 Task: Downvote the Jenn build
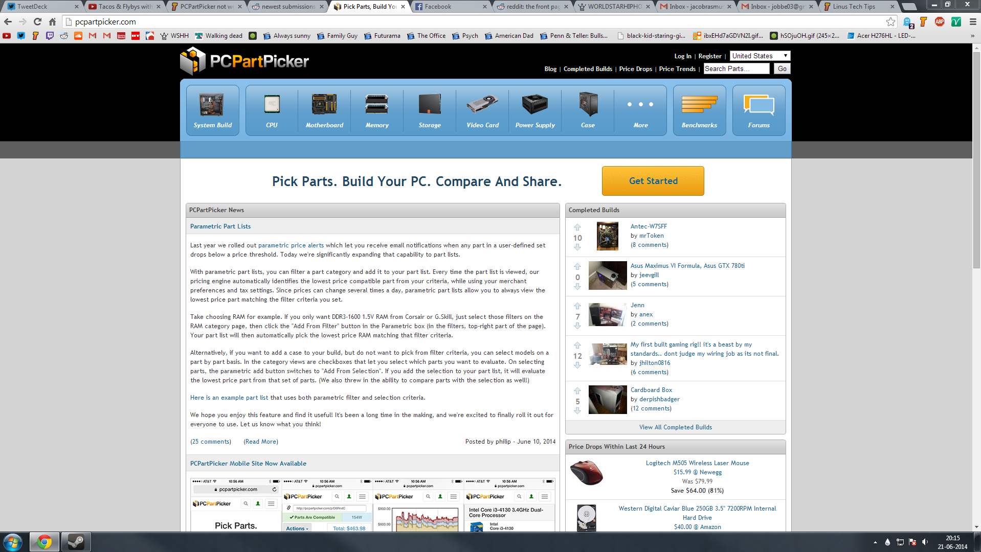point(577,326)
